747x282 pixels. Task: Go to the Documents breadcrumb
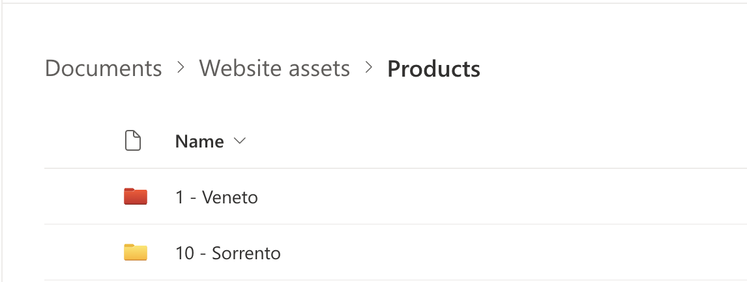[103, 68]
